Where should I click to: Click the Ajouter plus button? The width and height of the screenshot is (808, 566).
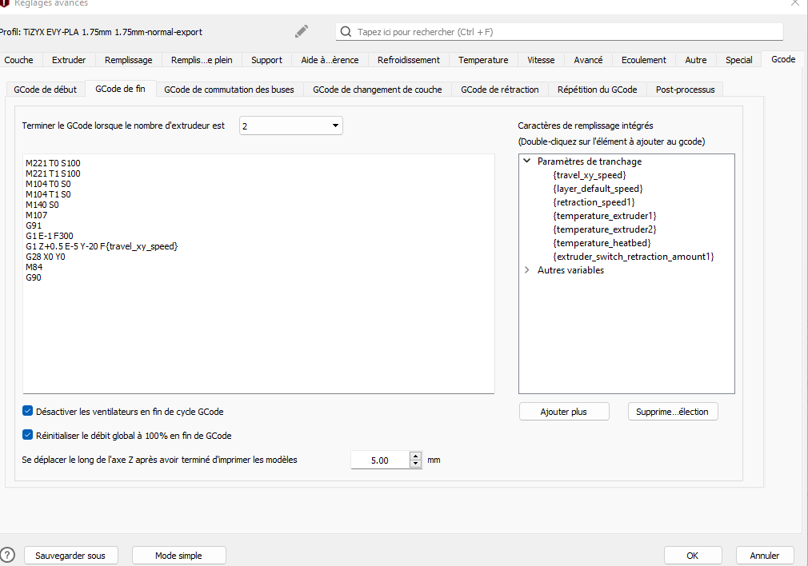[564, 412]
